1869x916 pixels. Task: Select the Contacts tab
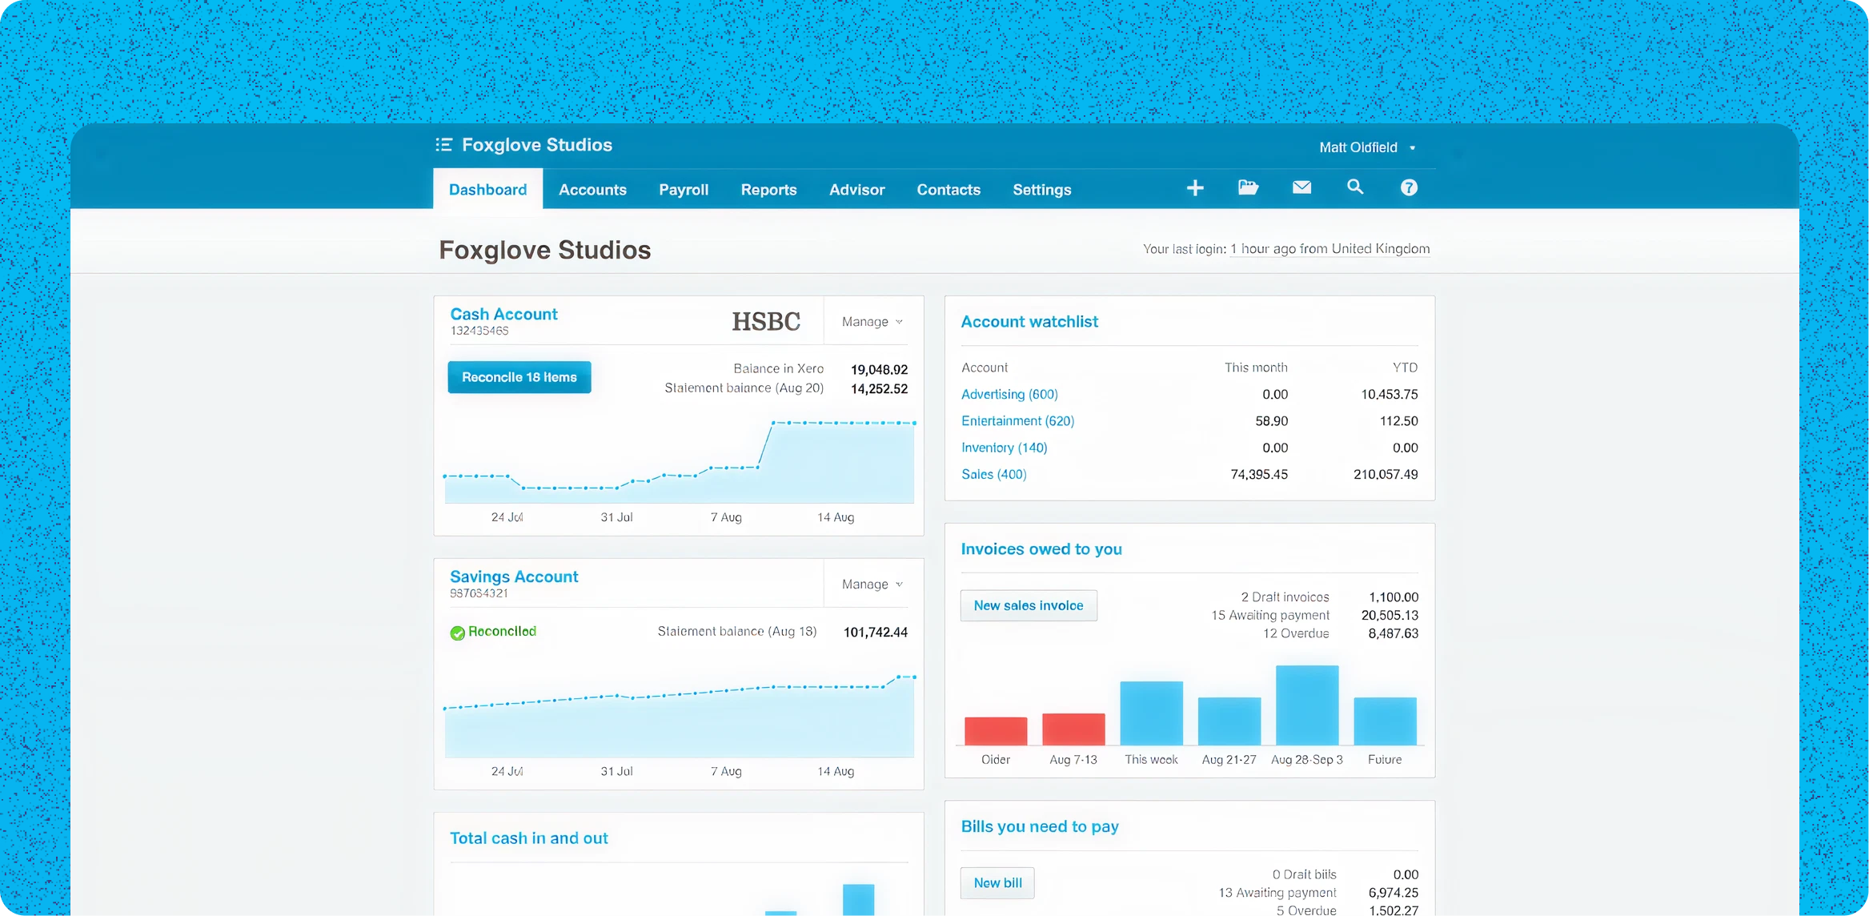tap(949, 190)
